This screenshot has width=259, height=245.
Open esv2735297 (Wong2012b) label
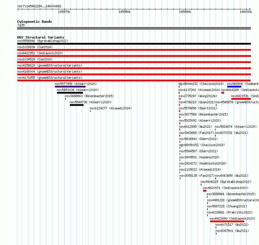pyautogui.click(x=198, y=96)
